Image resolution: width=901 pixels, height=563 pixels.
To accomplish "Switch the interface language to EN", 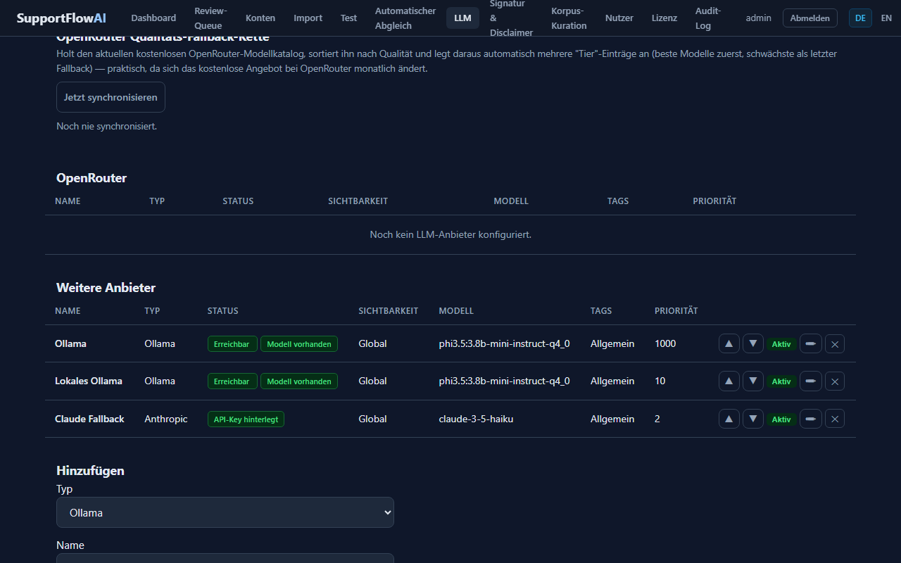I will click(886, 18).
